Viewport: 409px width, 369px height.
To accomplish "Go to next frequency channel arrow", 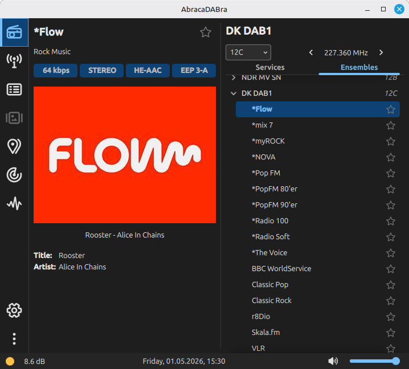I will (381, 52).
